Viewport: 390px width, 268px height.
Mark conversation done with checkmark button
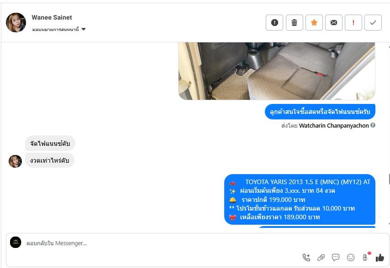pyautogui.click(x=373, y=23)
